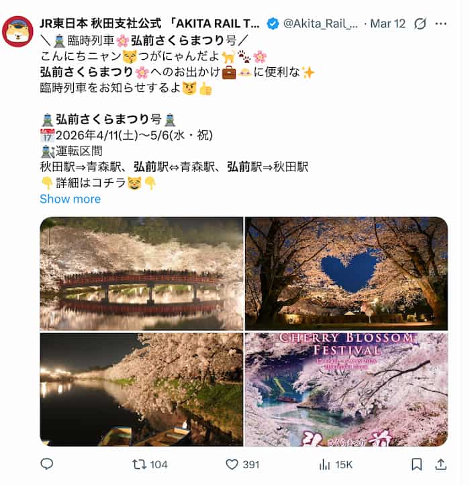The image size is (470, 485).
Task: Open the Cherry Blossom Festival poster image
Action: click(346, 390)
